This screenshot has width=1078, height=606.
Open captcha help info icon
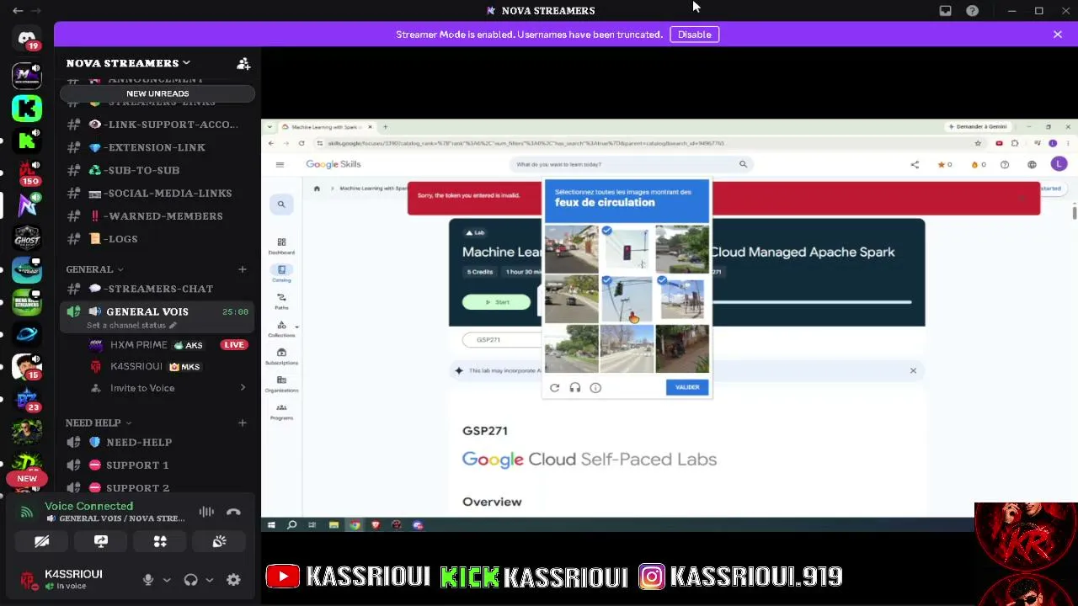(x=595, y=388)
